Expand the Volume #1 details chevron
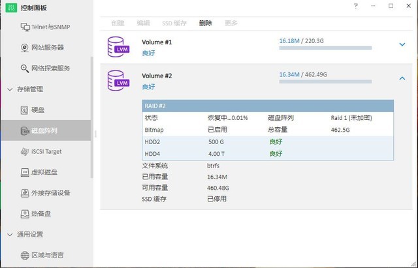Viewport: 418px width, 268px height. (402, 44)
